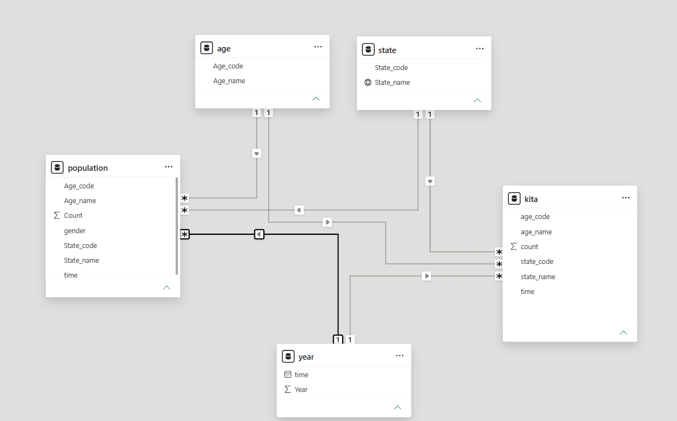The width and height of the screenshot is (677, 421).
Task: Click the population table database icon
Action: click(57, 168)
